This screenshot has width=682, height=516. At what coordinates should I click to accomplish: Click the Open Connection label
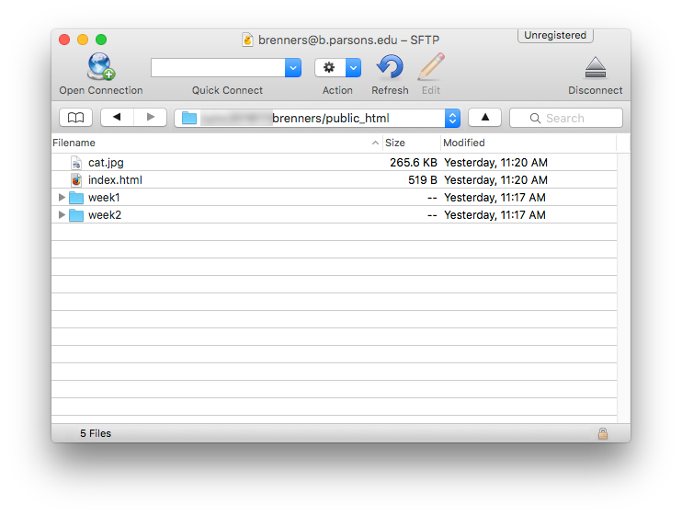[x=101, y=90]
